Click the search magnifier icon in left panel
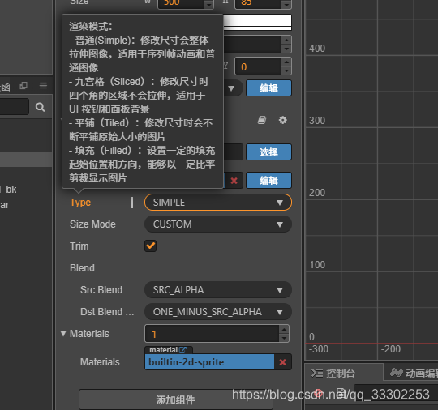 41,107
